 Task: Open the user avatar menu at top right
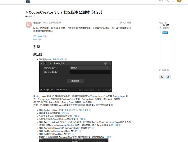tap(179, 1)
